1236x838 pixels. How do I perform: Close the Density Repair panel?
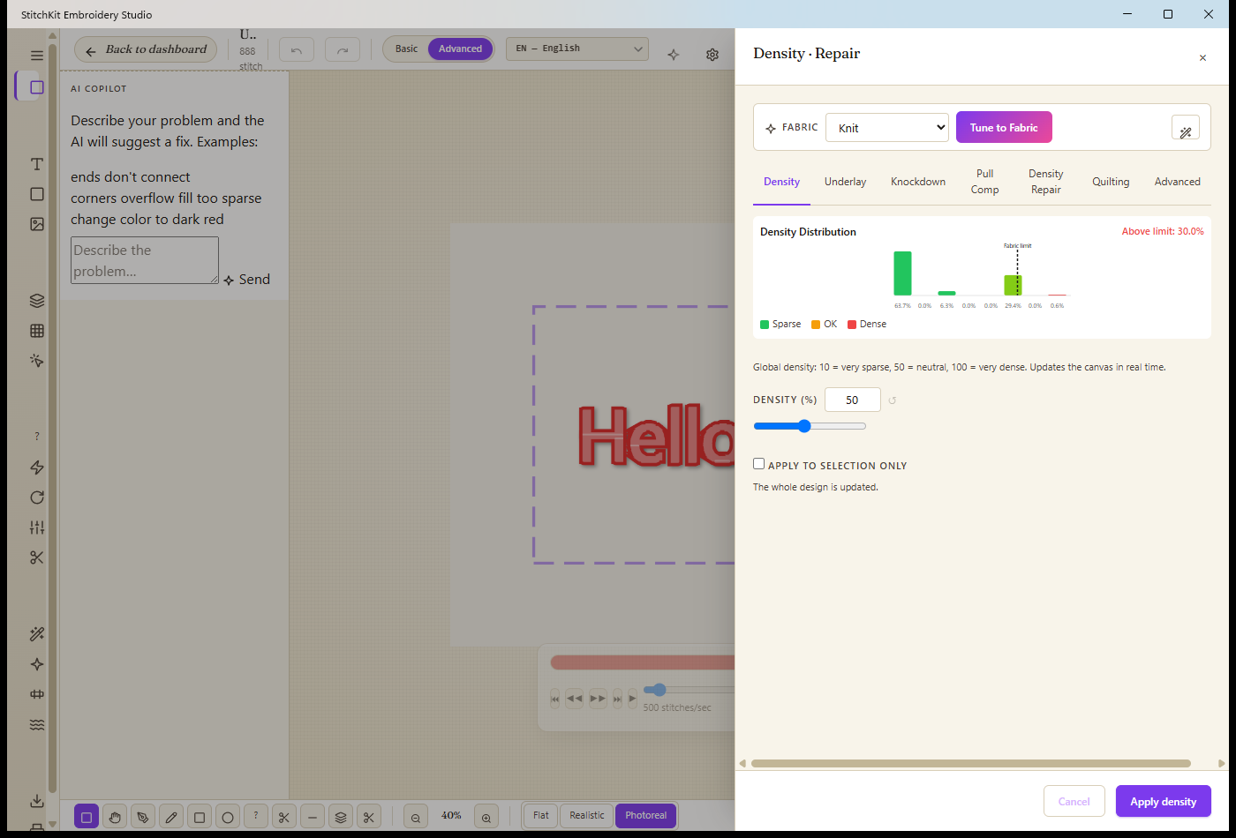tap(1202, 58)
